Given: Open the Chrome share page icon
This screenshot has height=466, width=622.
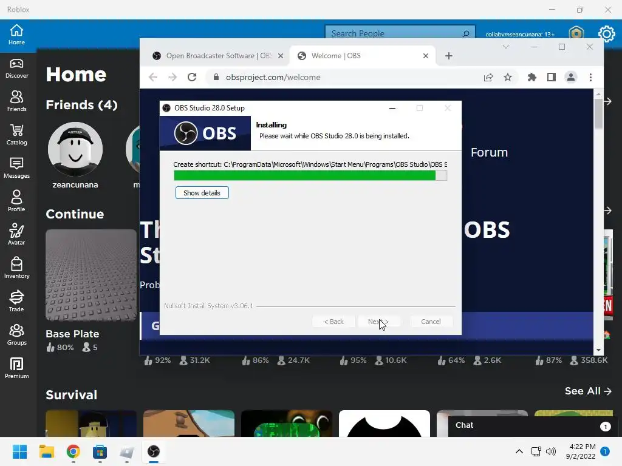Looking at the screenshot, I should 488,77.
